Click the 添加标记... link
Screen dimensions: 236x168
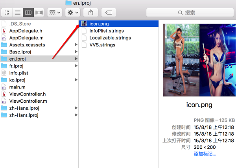pos(205,154)
